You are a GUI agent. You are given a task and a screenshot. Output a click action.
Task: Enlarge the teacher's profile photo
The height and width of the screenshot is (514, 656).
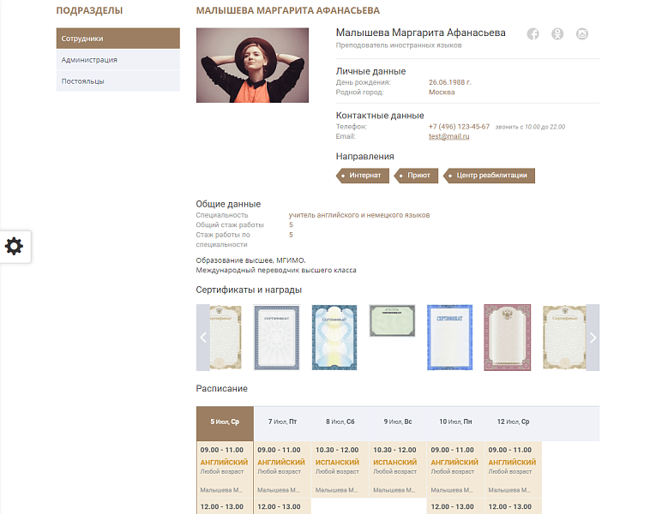pos(252,65)
